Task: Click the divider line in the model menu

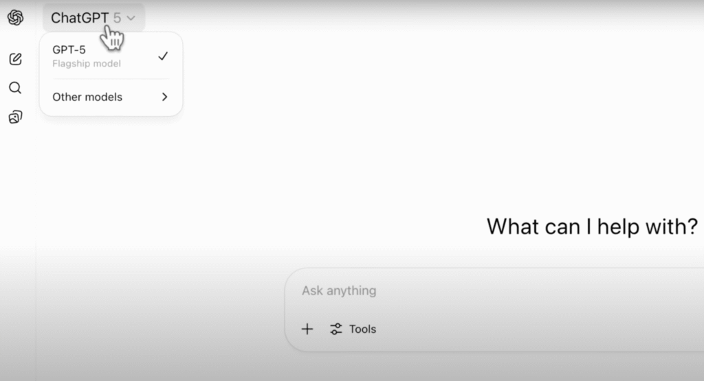Action: [x=111, y=80]
